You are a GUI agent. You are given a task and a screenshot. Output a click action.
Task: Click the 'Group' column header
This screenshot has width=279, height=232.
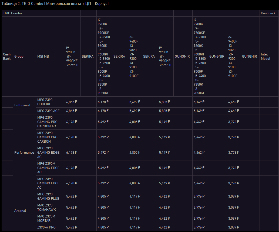click(x=19, y=57)
